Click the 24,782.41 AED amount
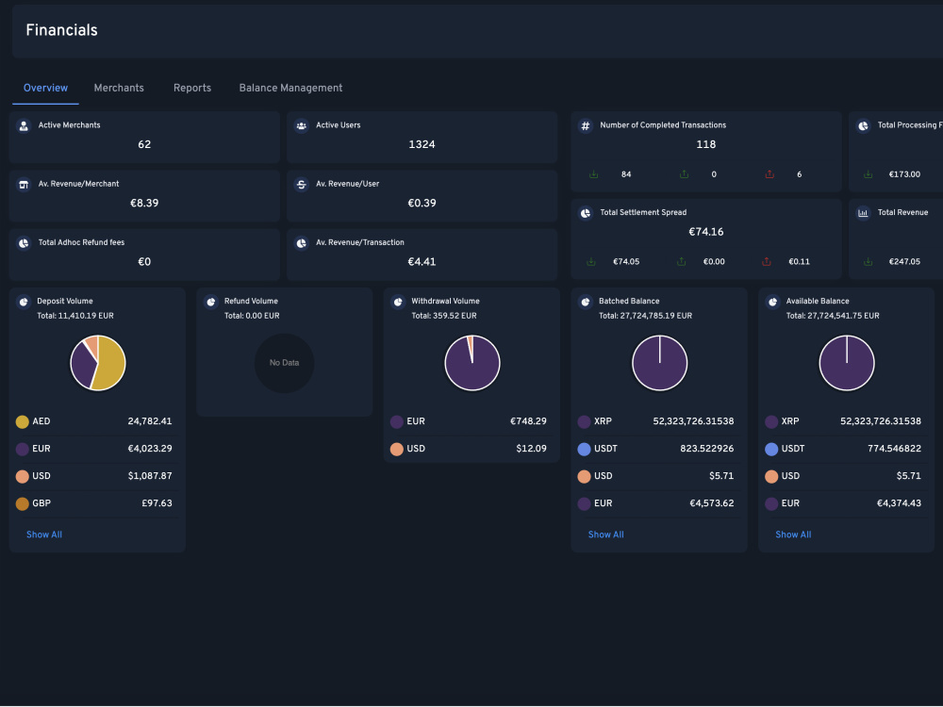 point(150,421)
